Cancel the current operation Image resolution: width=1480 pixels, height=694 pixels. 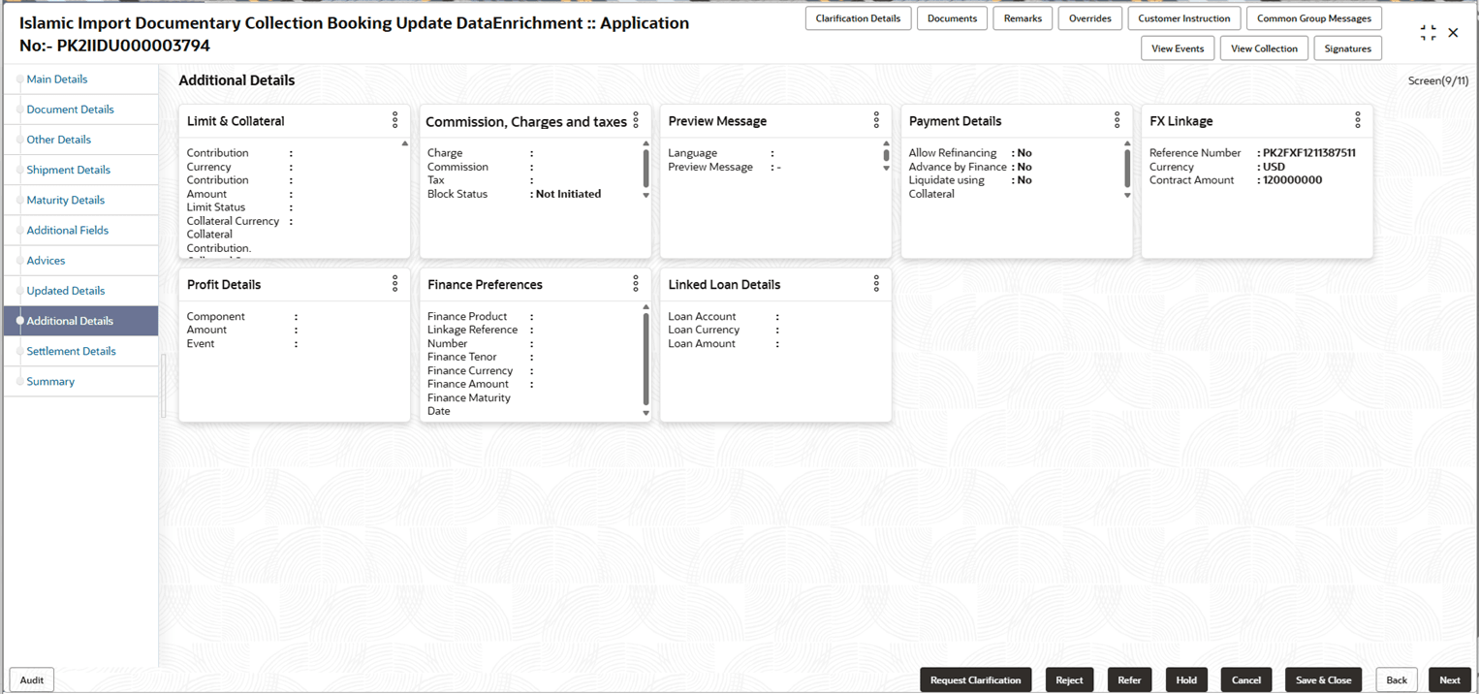[x=1245, y=680]
